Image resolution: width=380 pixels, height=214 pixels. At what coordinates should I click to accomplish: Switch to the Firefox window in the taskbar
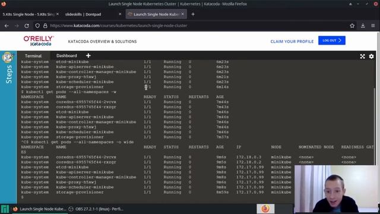[x=39, y=209]
